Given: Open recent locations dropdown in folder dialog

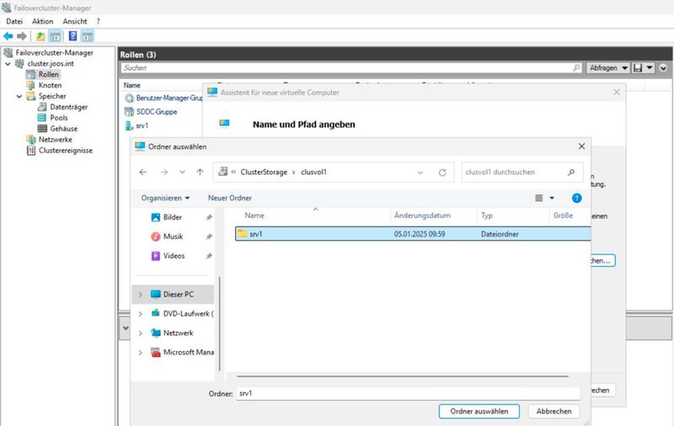Looking at the screenshot, I should tap(182, 173).
